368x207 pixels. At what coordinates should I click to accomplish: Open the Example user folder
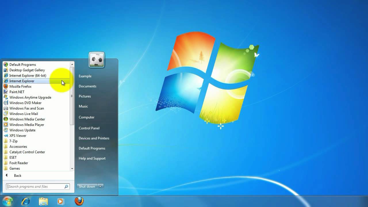[85, 76]
